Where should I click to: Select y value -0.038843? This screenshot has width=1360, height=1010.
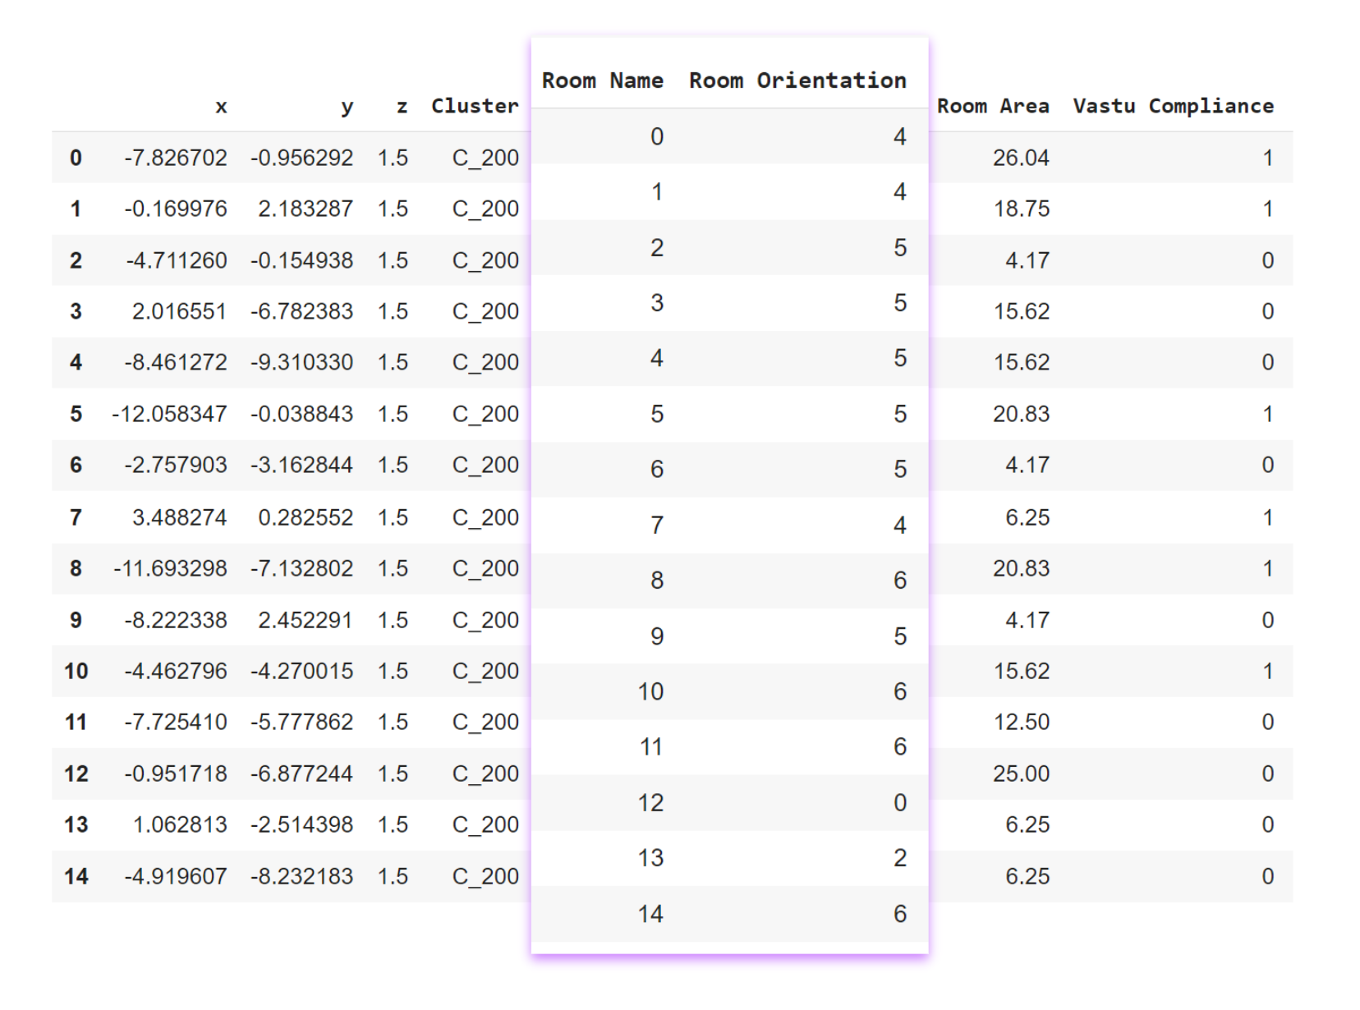(x=301, y=414)
